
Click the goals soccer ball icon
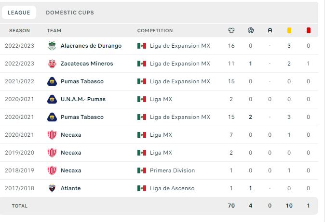[251, 30]
